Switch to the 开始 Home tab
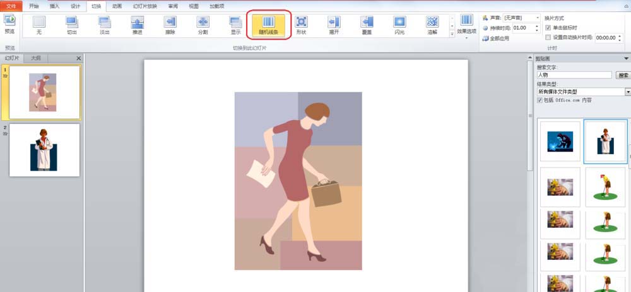631x292 pixels. coord(34,6)
